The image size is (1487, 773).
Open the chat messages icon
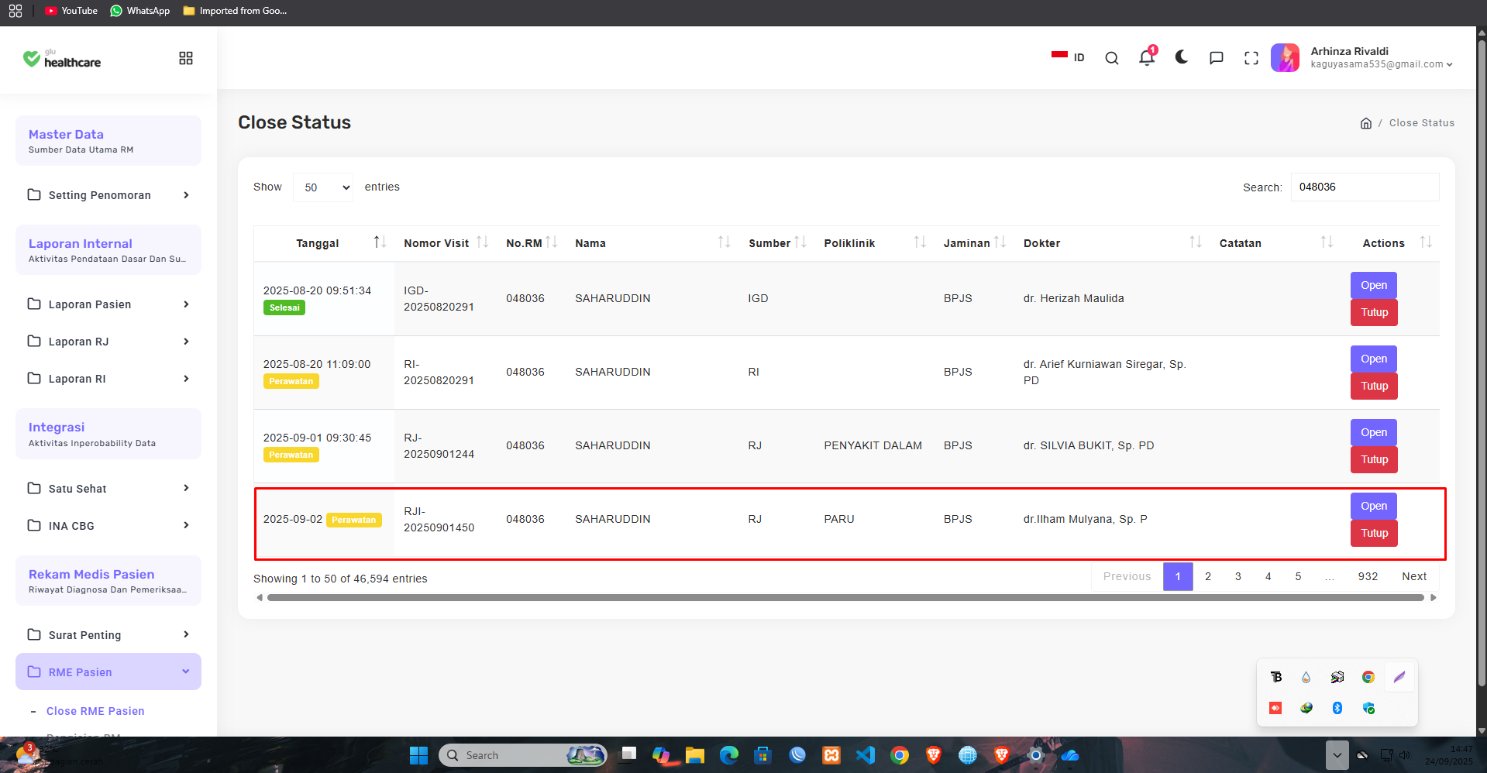point(1217,58)
